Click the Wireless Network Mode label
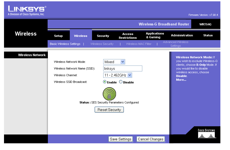This screenshot has width=230, height=150. (70, 62)
